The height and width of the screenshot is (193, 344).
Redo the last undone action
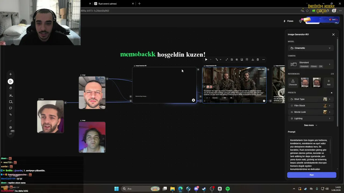10,121
